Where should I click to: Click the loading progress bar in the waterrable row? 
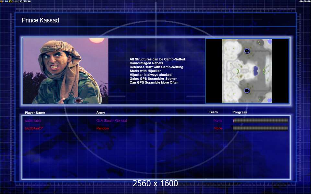tap(260, 121)
